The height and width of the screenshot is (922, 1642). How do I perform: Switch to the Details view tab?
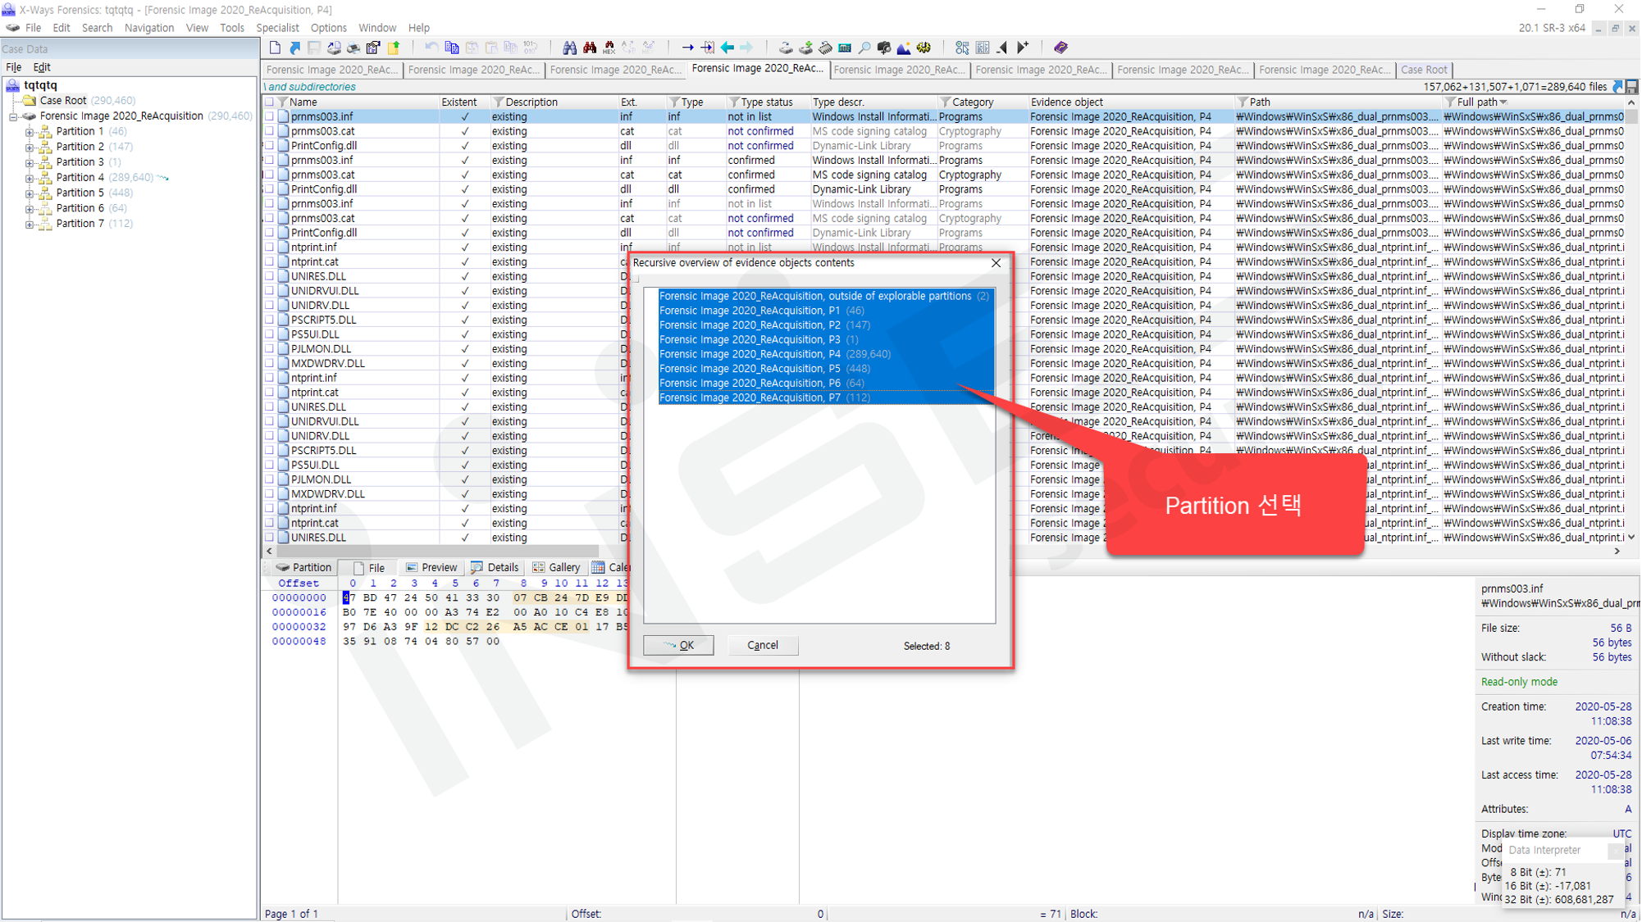(495, 567)
